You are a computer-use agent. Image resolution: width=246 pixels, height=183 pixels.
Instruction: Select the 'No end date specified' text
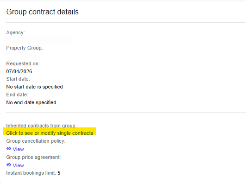tap(31, 102)
